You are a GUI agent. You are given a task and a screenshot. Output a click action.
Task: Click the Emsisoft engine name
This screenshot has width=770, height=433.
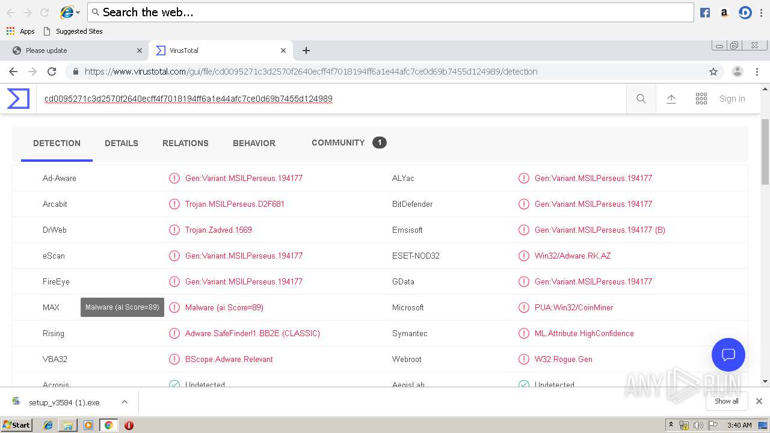point(407,230)
